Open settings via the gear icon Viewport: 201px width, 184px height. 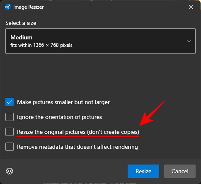pyautogui.click(x=10, y=171)
